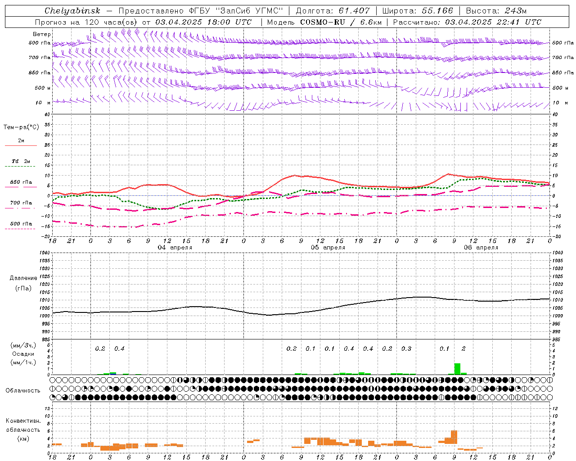
Task: Click the tallest orange convective cloud bar
Action: (454, 437)
